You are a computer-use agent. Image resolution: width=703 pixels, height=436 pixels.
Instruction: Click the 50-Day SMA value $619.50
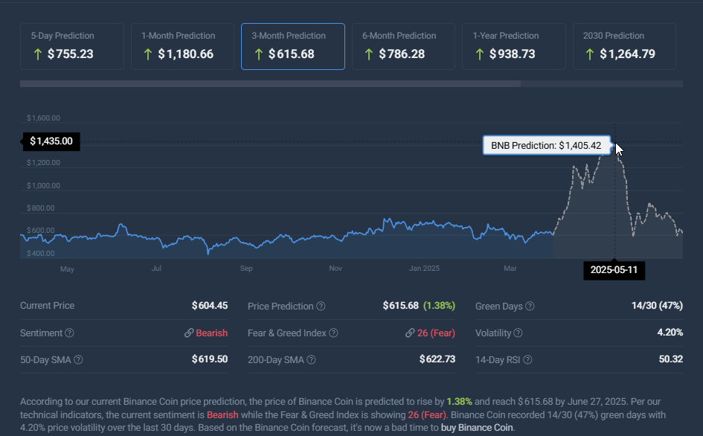pos(209,359)
